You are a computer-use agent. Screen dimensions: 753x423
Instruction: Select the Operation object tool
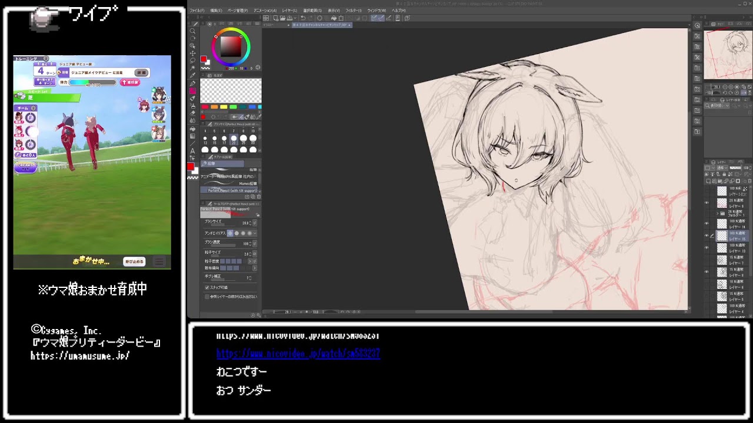click(x=192, y=46)
